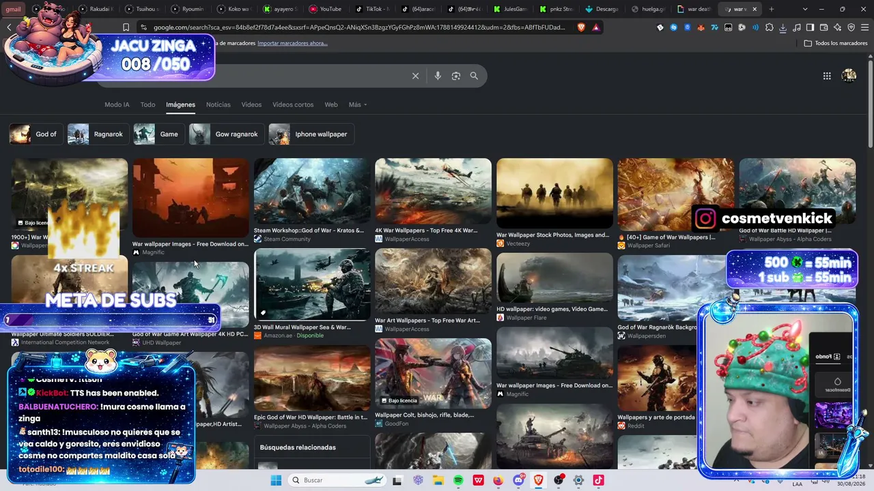The height and width of the screenshot is (491, 874).
Task: Open the kneeling soldier by sea thumbnail
Action: pos(312,284)
